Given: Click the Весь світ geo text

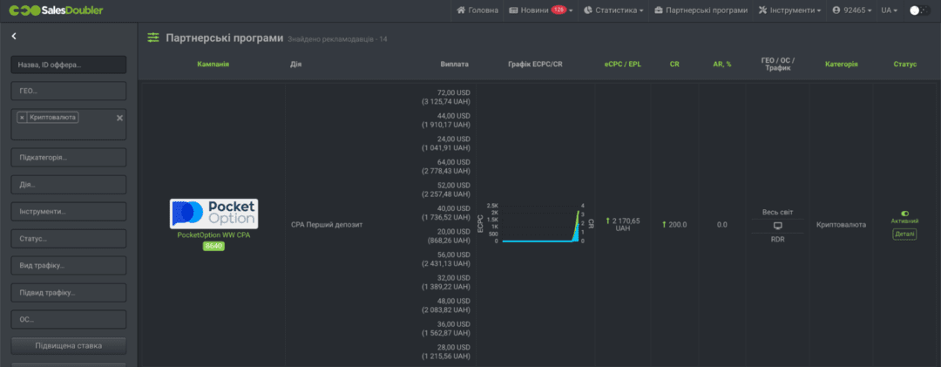Looking at the screenshot, I should 778,212.
